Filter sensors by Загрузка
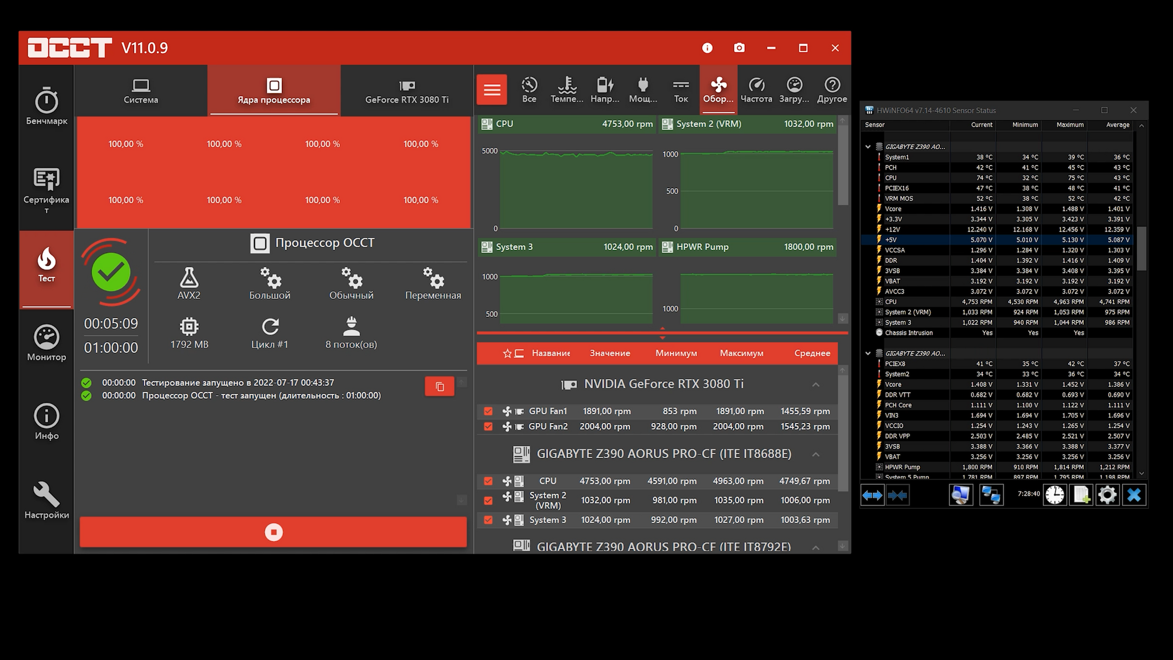This screenshot has width=1173, height=660. 794,90
